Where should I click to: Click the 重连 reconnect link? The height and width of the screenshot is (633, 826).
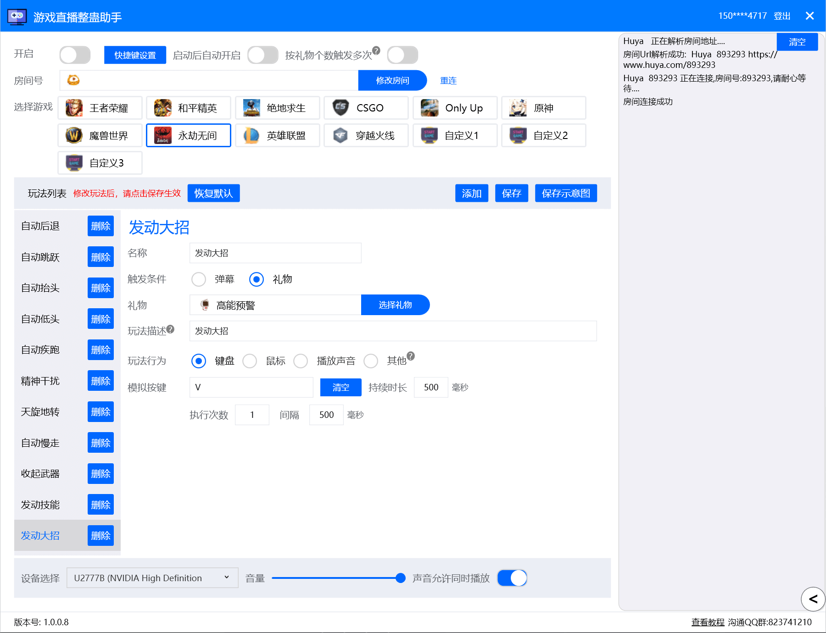pyautogui.click(x=448, y=81)
